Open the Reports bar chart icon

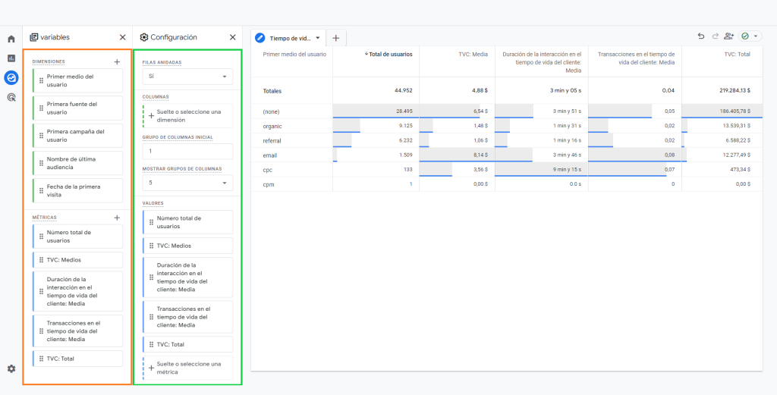pos(11,58)
